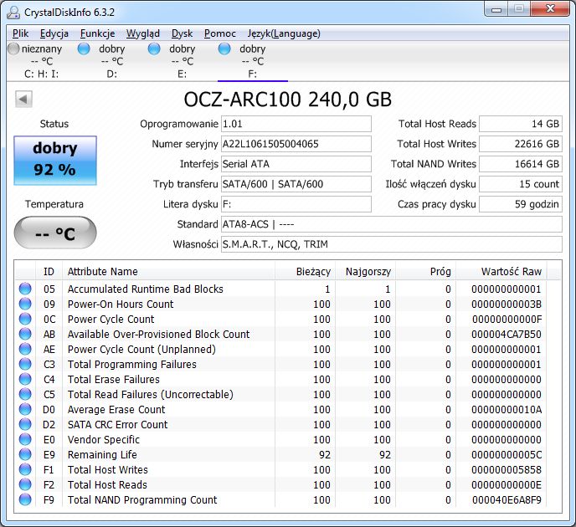
Task: Click status orb of Available Over-Provisioned Block Count
Action: [25, 334]
